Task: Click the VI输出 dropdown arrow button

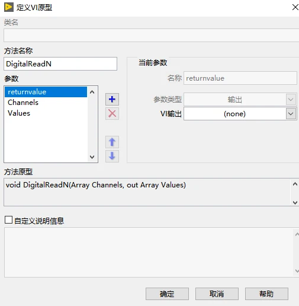Action: coord(291,114)
